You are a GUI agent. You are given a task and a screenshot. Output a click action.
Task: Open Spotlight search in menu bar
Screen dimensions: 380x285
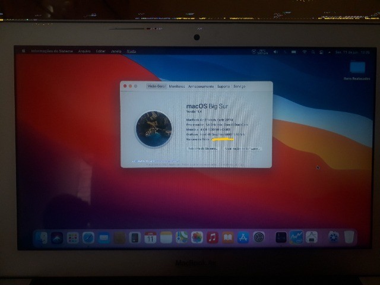click(313, 52)
